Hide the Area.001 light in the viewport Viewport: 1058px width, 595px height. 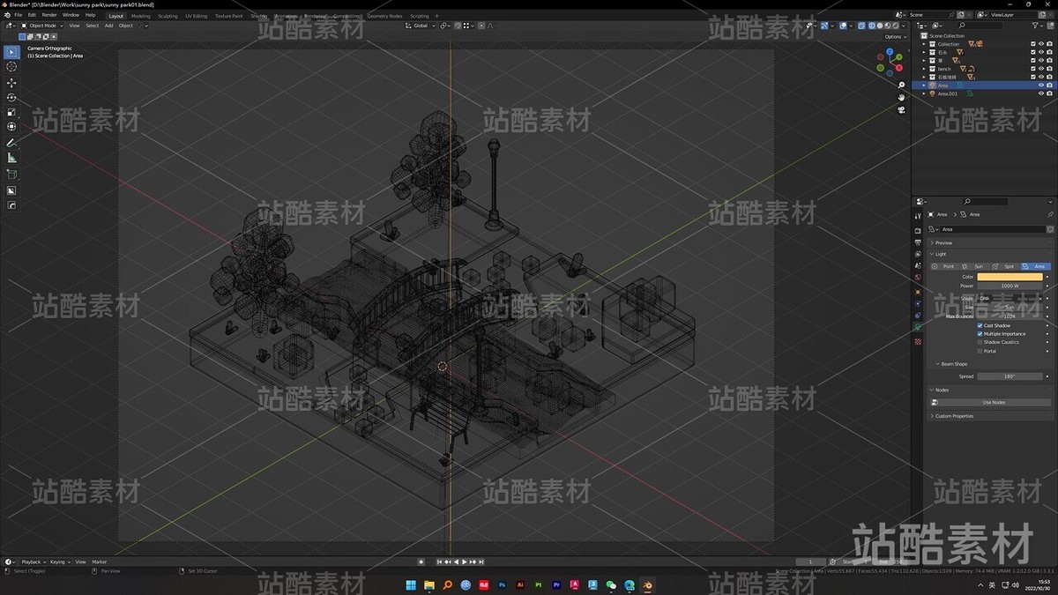(x=1040, y=93)
